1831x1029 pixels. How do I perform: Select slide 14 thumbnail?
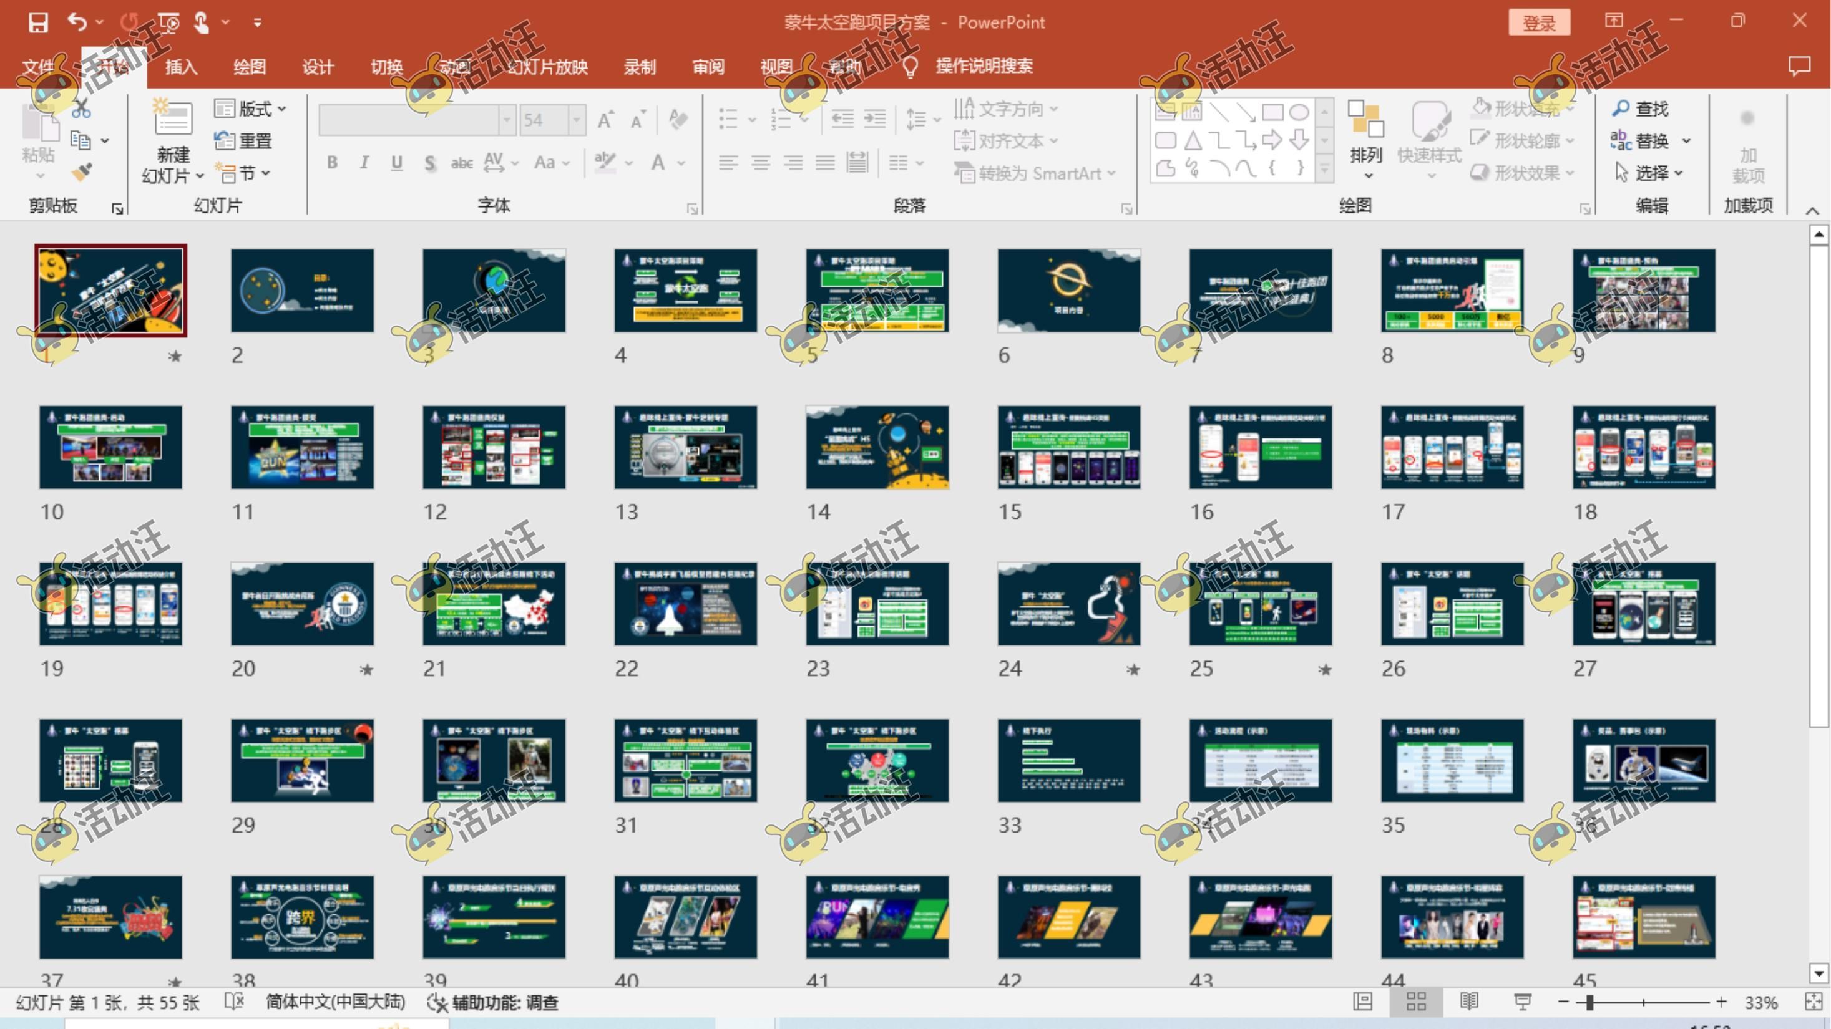coord(877,447)
